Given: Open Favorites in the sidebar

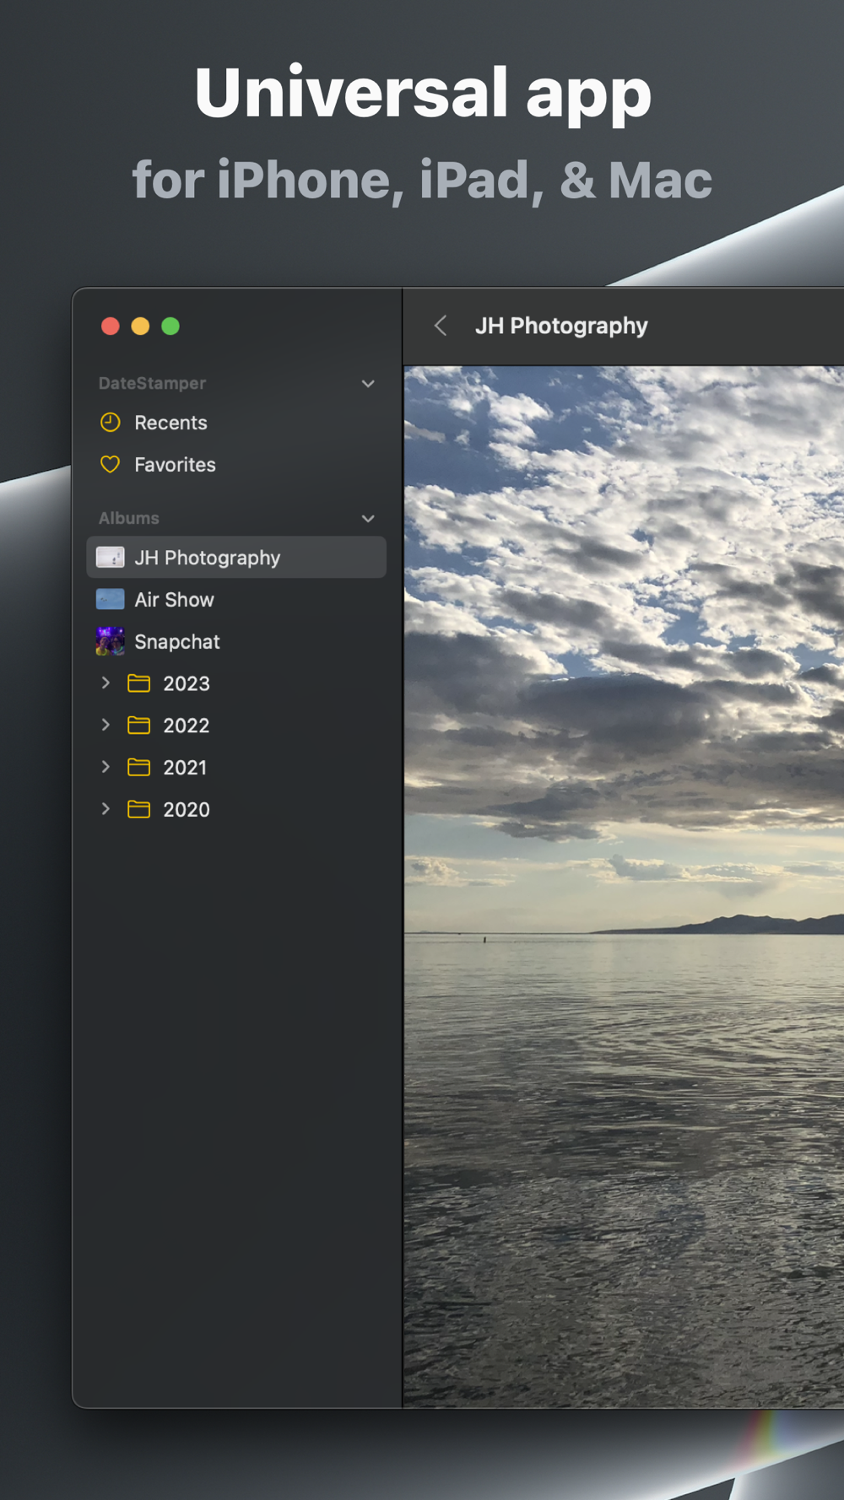Looking at the screenshot, I should [x=236, y=465].
